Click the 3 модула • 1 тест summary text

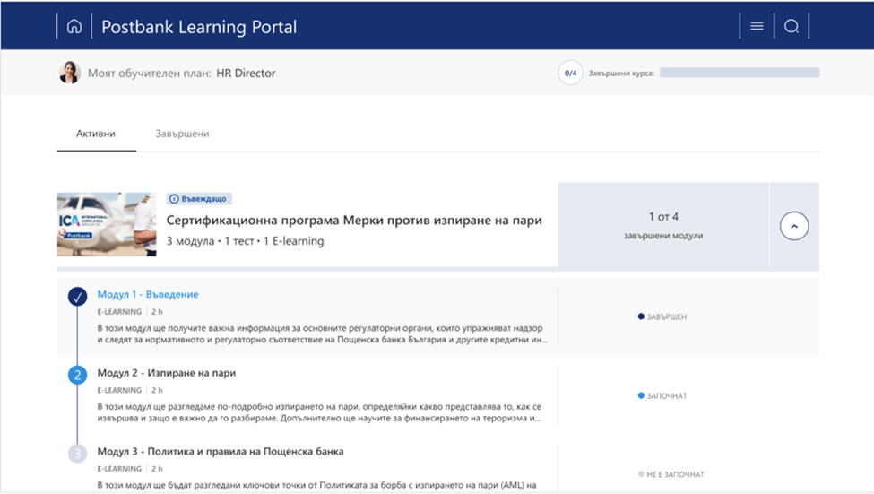pyautogui.click(x=246, y=241)
